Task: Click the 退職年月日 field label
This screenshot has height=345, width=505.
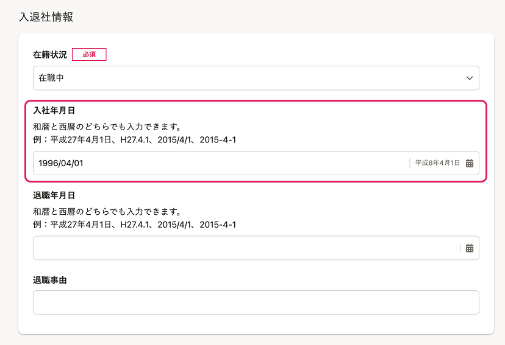Action: tap(54, 195)
